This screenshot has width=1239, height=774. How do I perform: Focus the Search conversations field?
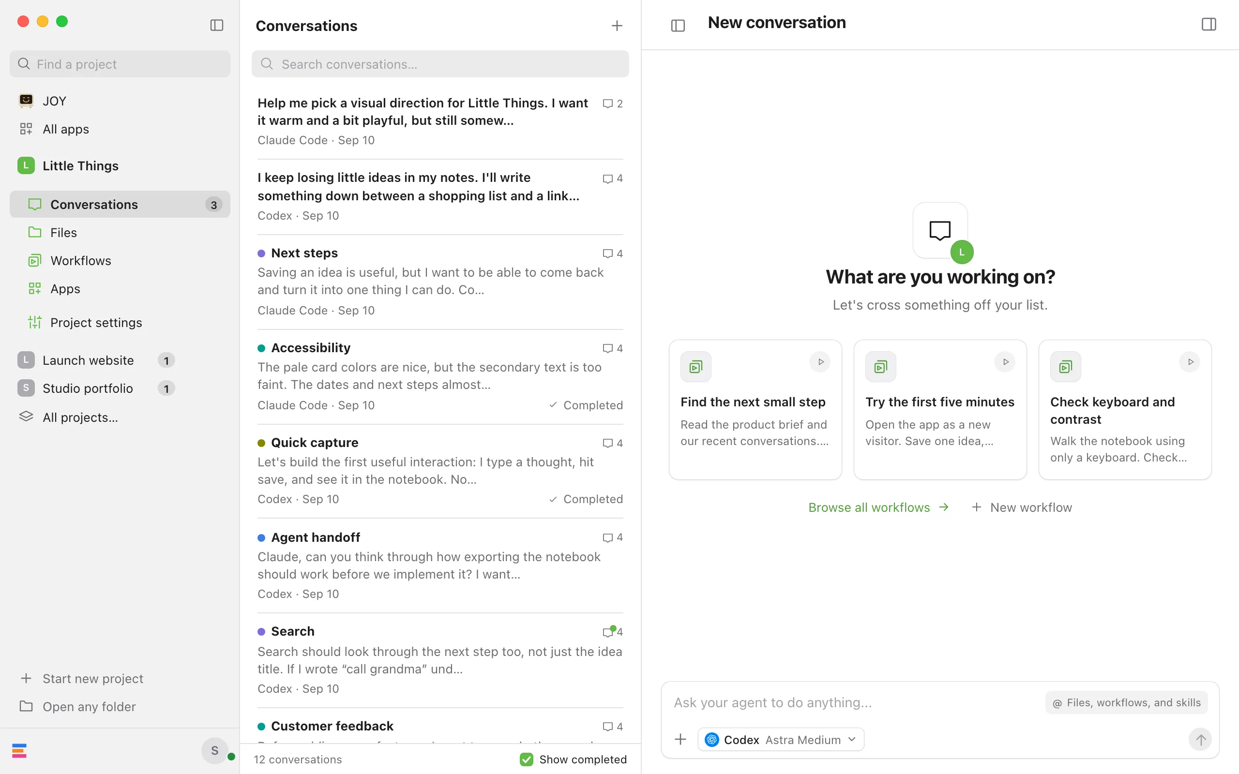[440, 64]
